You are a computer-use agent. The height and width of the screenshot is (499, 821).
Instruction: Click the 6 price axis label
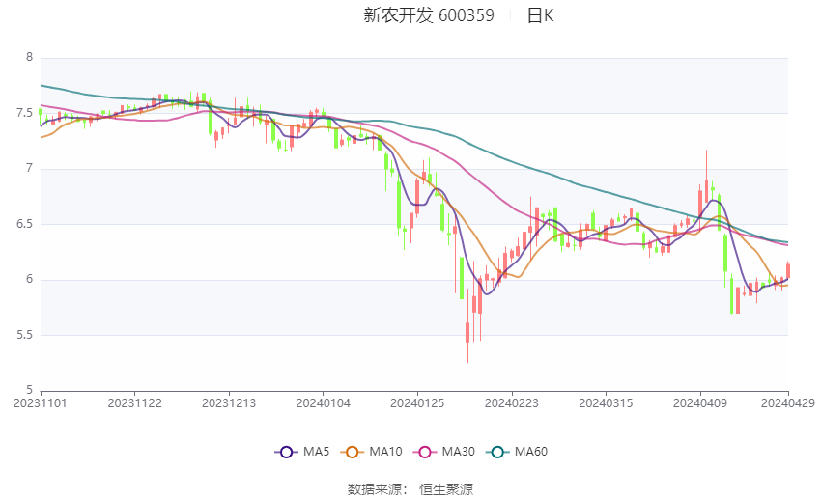pyautogui.click(x=29, y=279)
